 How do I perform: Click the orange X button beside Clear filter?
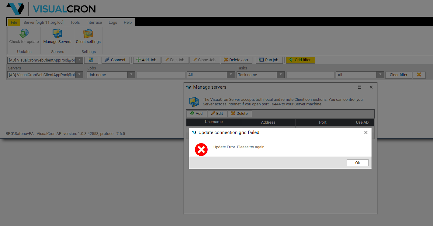tap(419, 75)
